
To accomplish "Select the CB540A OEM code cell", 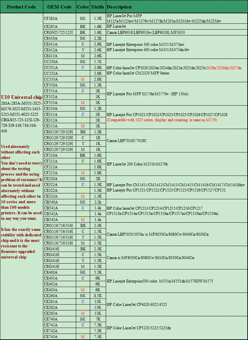I will coord(60,202).
